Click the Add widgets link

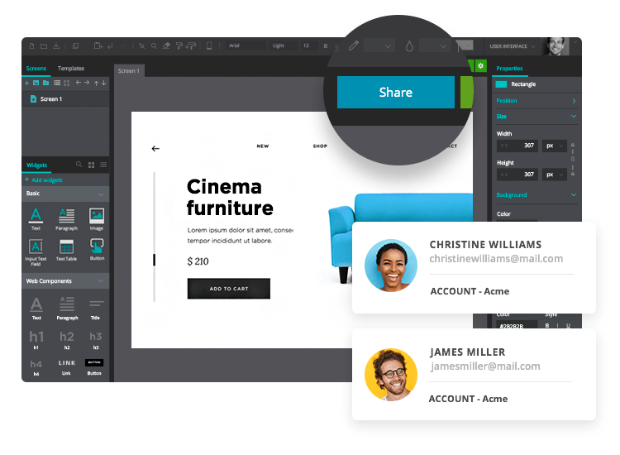coord(44,180)
